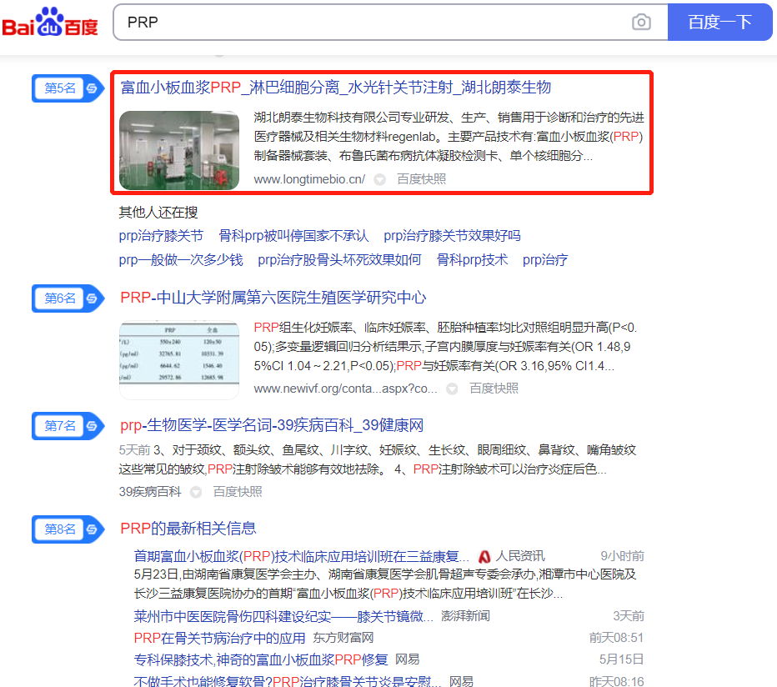Click the 澎湃新闻 source label
777x687 pixels.
[466, 616]
